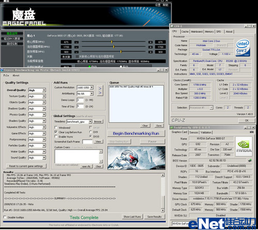The image size is (258, 230).
Task: Switch to Validation tab in GPU-Z
Action: pyautogui.click(x=206, y=133)
